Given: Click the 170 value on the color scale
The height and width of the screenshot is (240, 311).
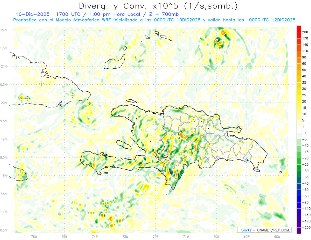Looking at the screenshot, I should (x=306, y=38).
